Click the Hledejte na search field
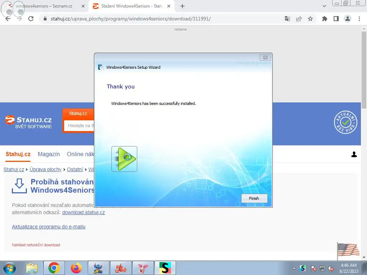Viewport: 367px width, 275px height. coord(80,126)
